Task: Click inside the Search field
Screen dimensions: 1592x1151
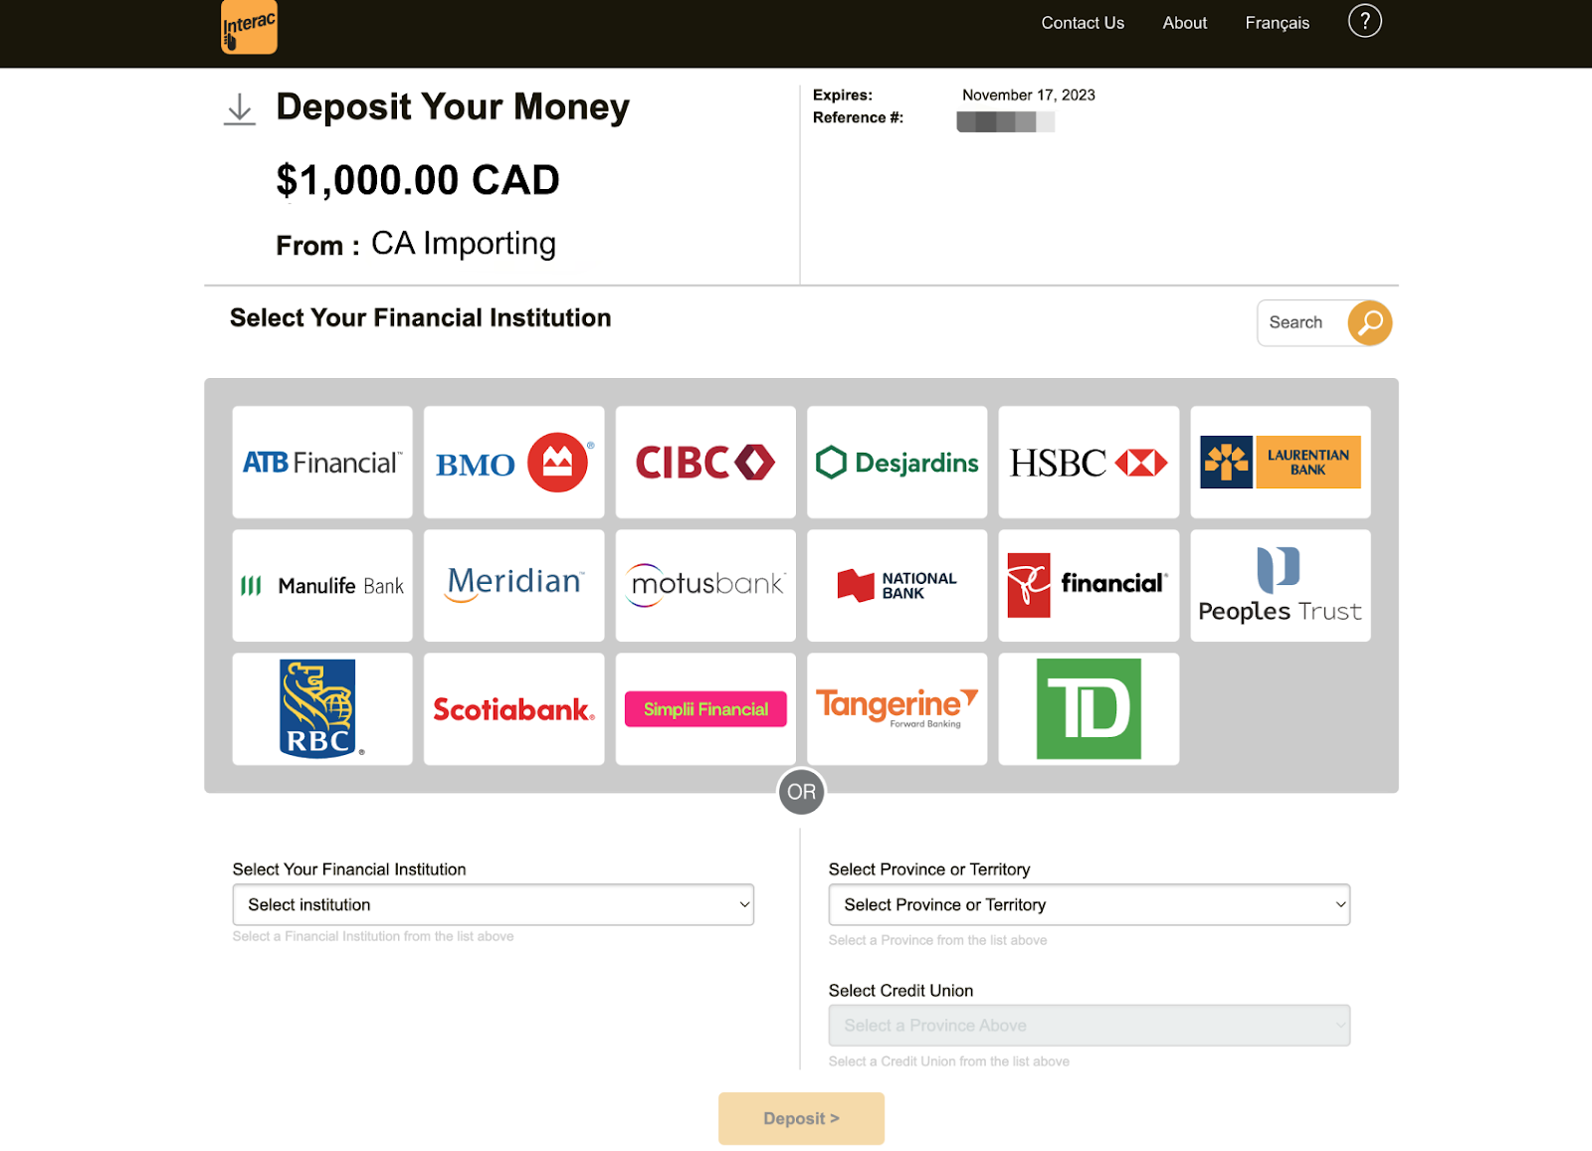Action: coord(1303,322)
